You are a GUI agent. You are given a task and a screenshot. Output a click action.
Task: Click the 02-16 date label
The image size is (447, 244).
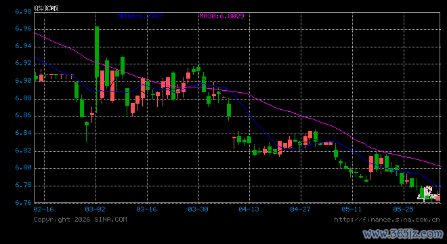43,209
